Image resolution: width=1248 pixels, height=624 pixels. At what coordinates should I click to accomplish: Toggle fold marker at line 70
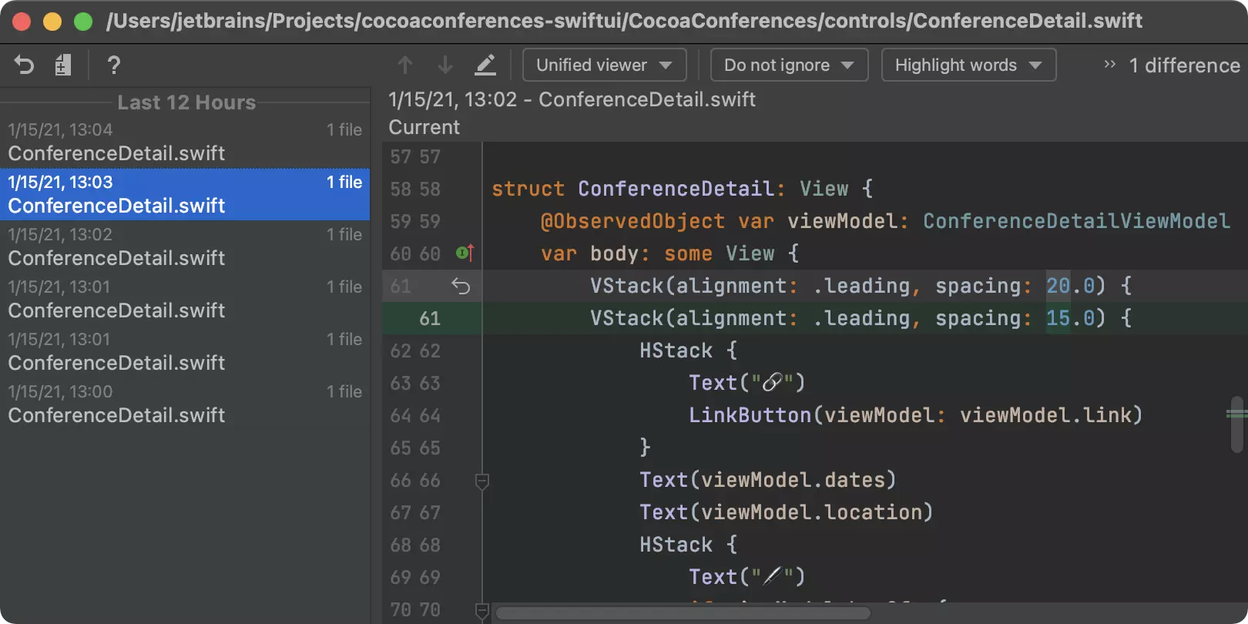[x=482, y=611]
